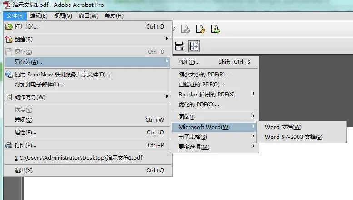Choose 打印(P)... menu entry

88,145
